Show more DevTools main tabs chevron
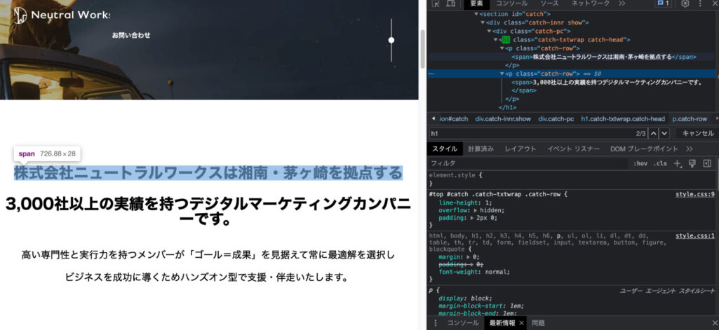 tap(621, 4)
